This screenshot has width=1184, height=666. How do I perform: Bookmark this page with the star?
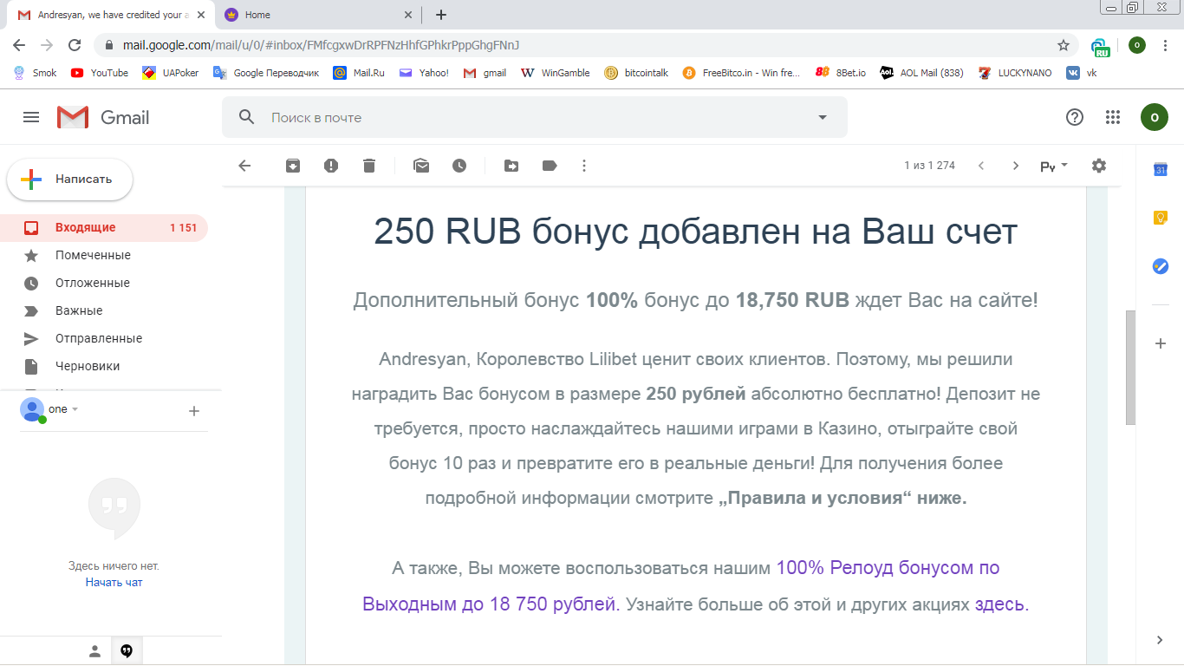click(1064, 45)
